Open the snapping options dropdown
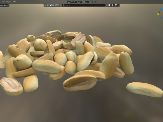This screenshot has width=163, height=122. (x=87, y=2)
